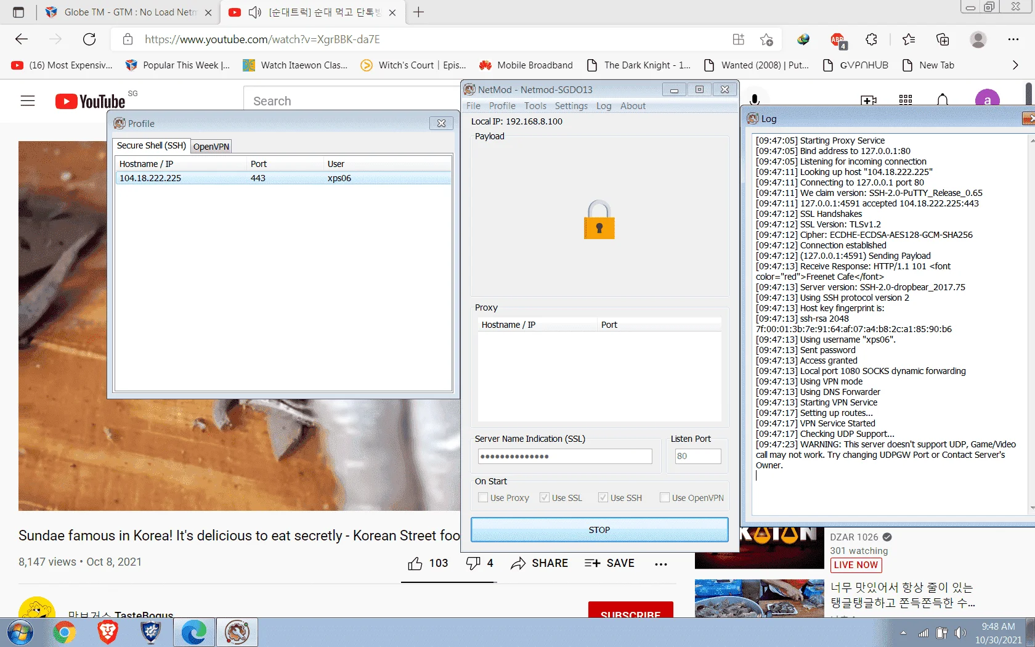Select the Secure Shell (SSH) tab
This screenshot has width=1035, height=647.
pos(152,145)
